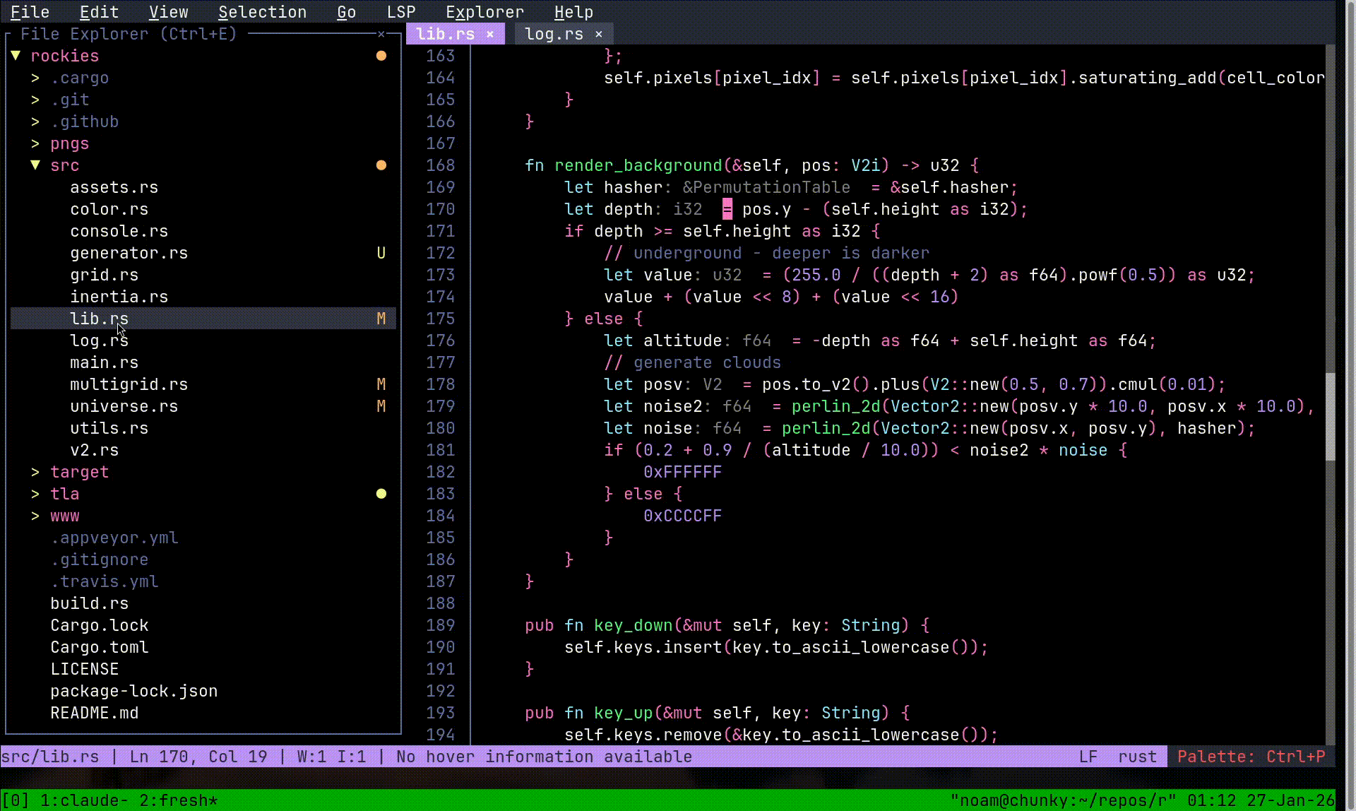Switch to the log.rs tab
1356x811 pixels.
pos(554,34)
